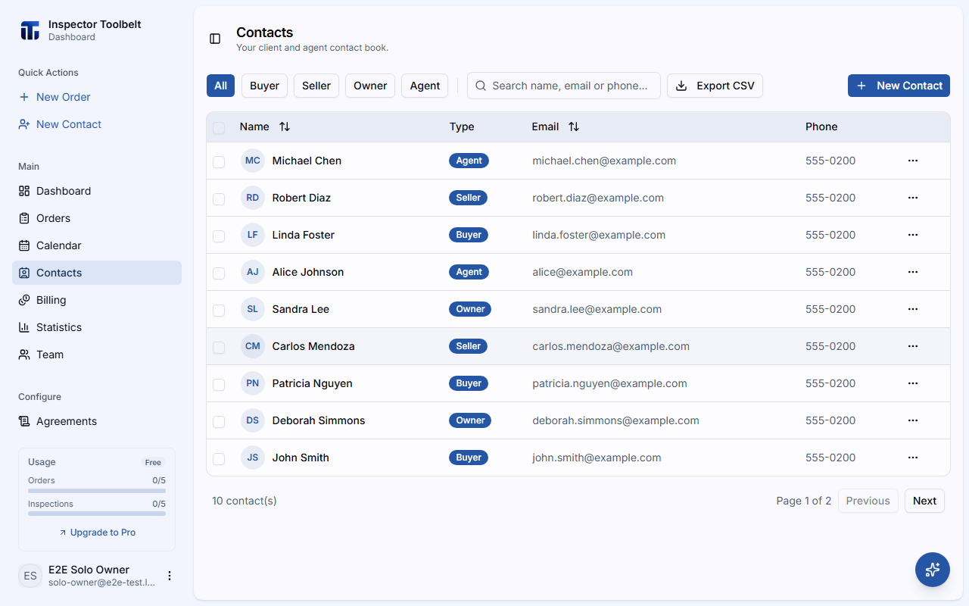Click New Order quick action

coord(97,97)
